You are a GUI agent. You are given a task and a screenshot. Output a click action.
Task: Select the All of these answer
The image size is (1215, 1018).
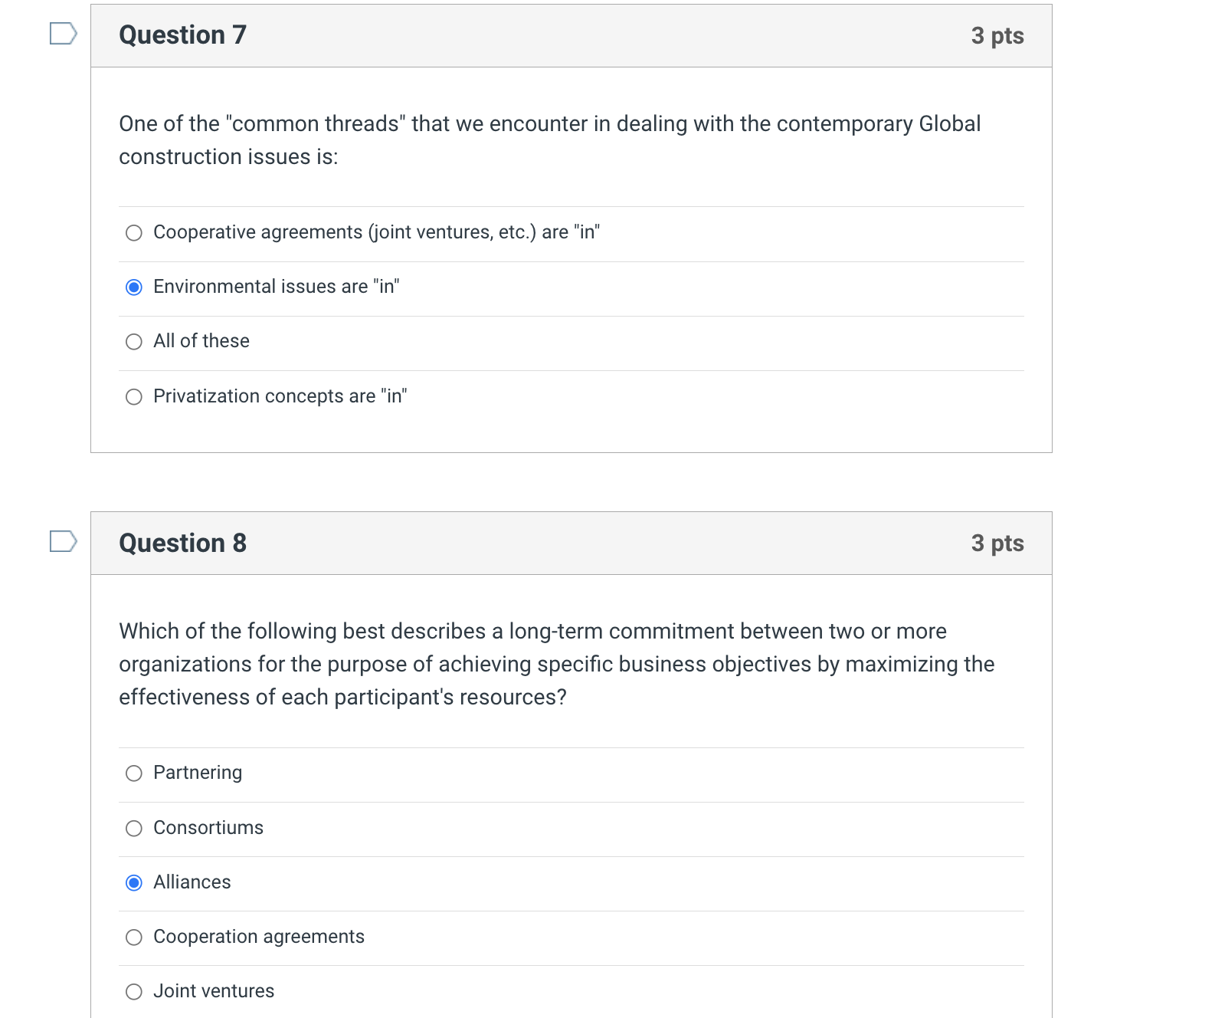click(x=134, y=342)
